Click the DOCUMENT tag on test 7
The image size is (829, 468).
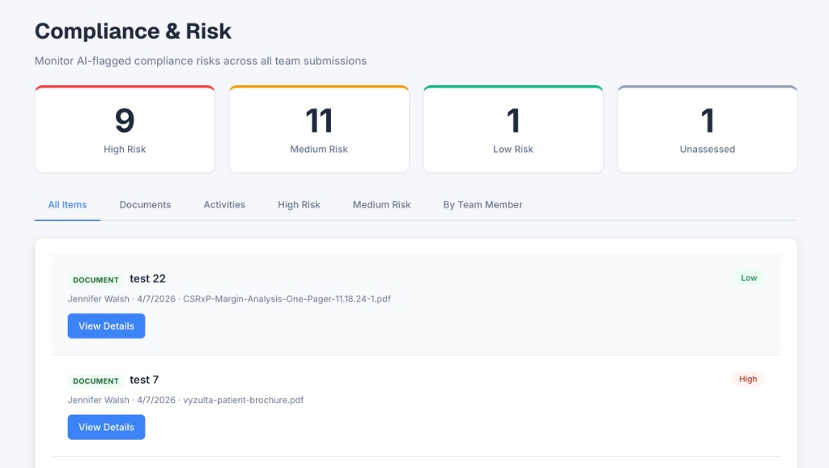point(96,380)
